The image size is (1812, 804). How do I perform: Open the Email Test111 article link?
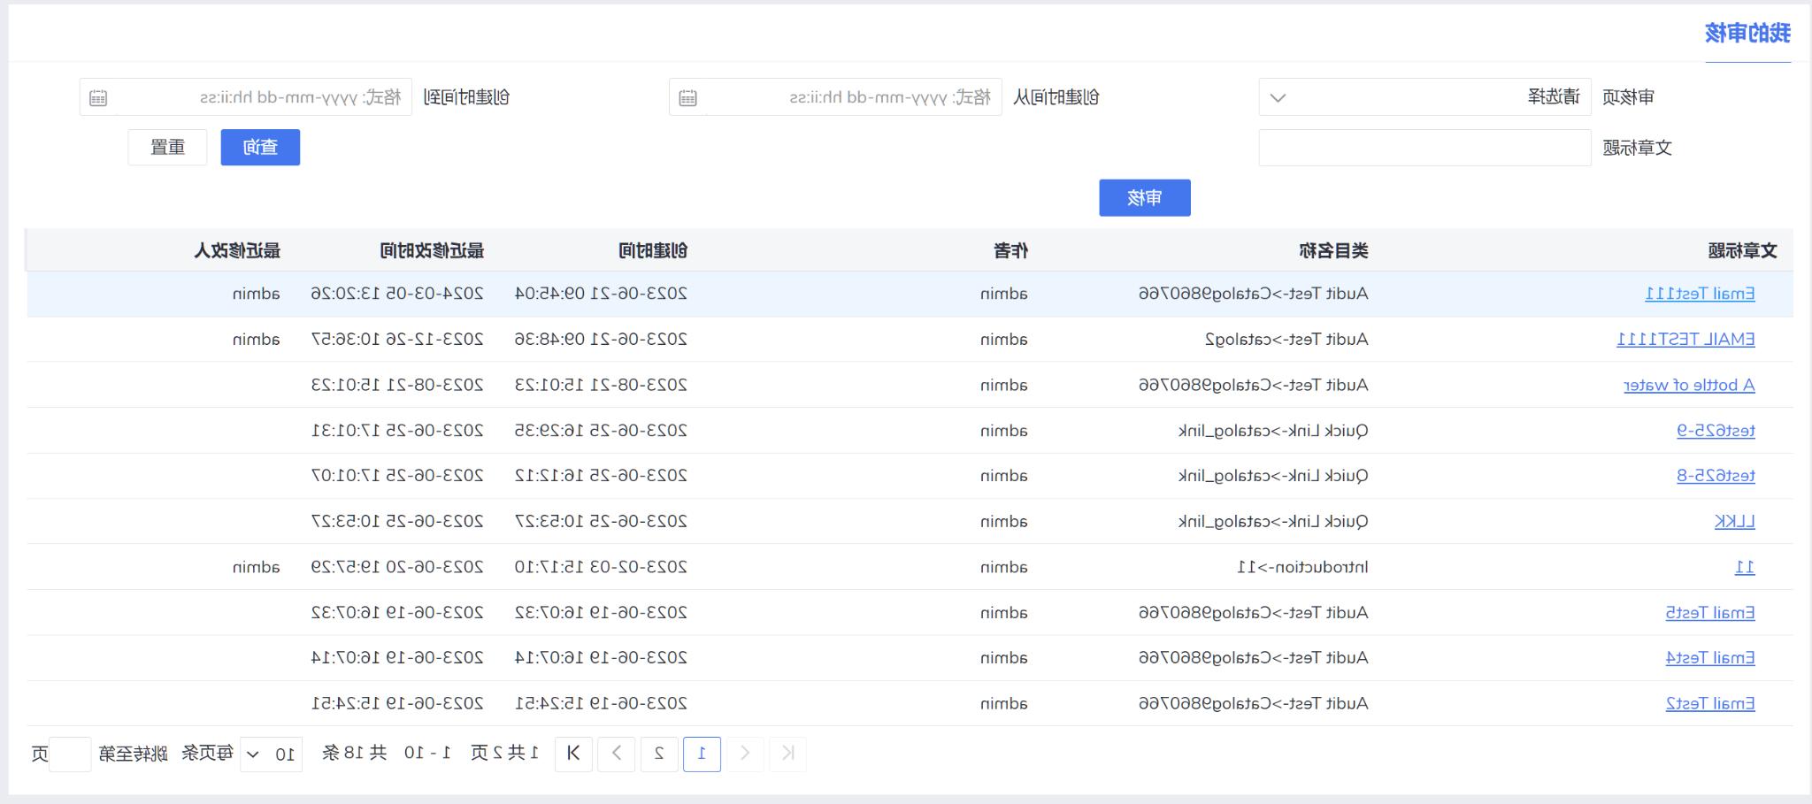coord(1700,294)
